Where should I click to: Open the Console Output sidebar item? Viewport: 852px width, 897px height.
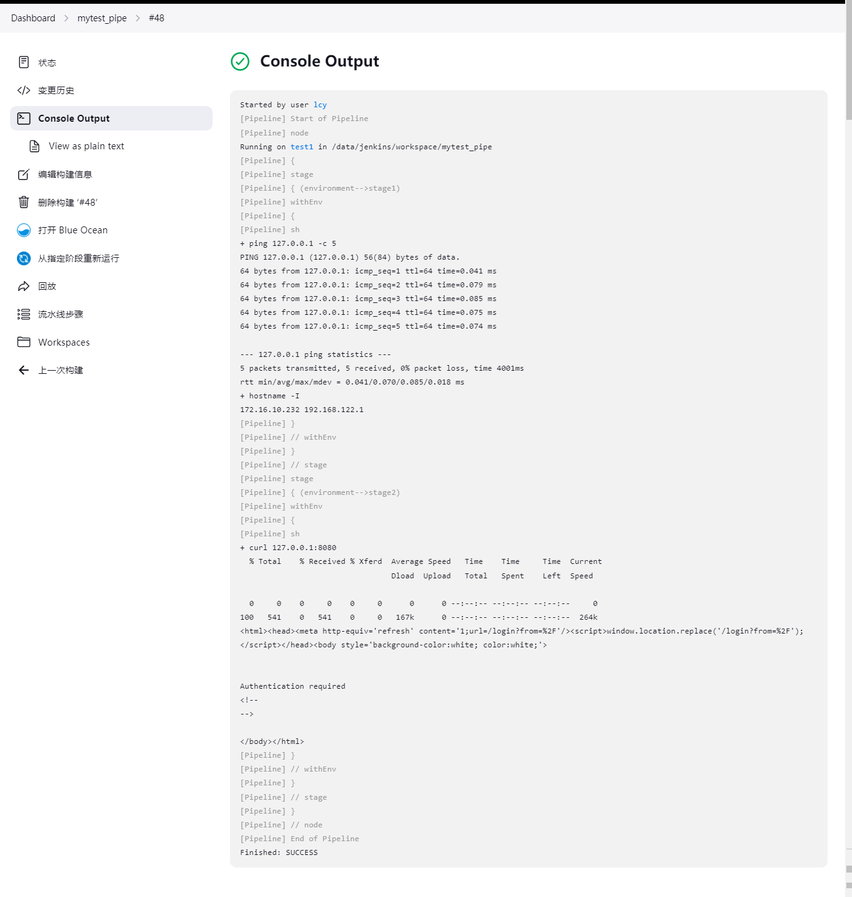(x=74, y=119)
